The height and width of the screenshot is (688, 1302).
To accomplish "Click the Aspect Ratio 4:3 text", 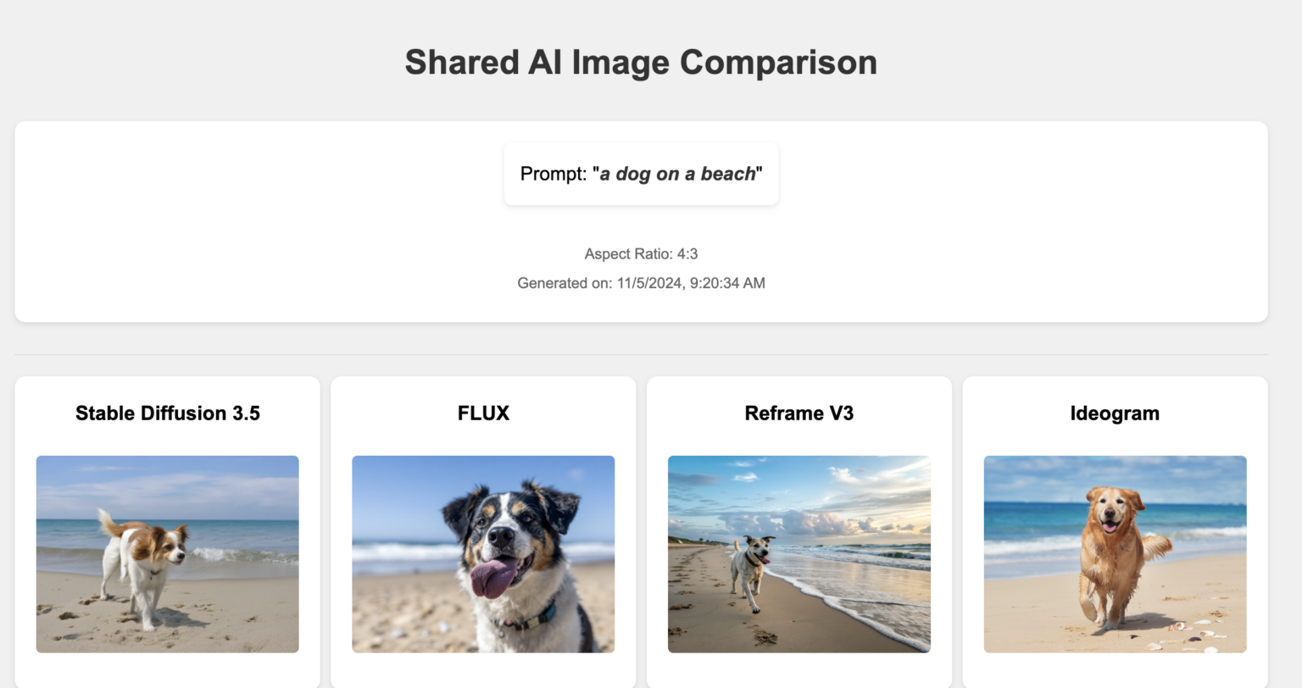I will (641, 253).
